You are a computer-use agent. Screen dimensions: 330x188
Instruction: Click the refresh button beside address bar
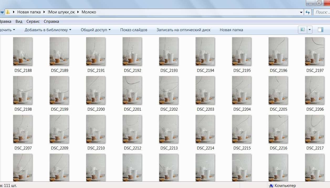pyautogui.click(x=308, y=12)
